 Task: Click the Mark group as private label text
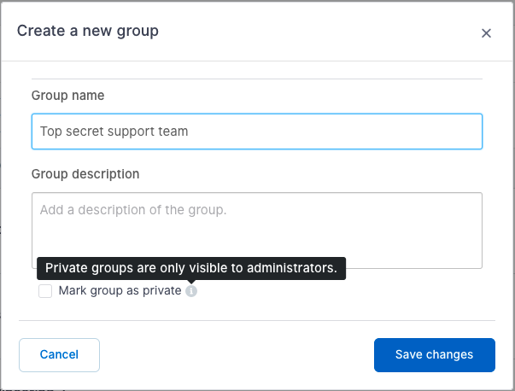click(120, 290)
